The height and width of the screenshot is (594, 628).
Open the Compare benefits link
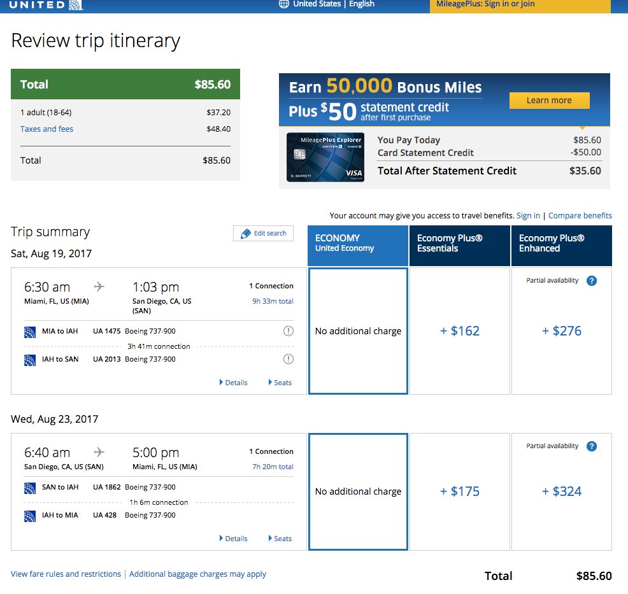coord(580,216)
